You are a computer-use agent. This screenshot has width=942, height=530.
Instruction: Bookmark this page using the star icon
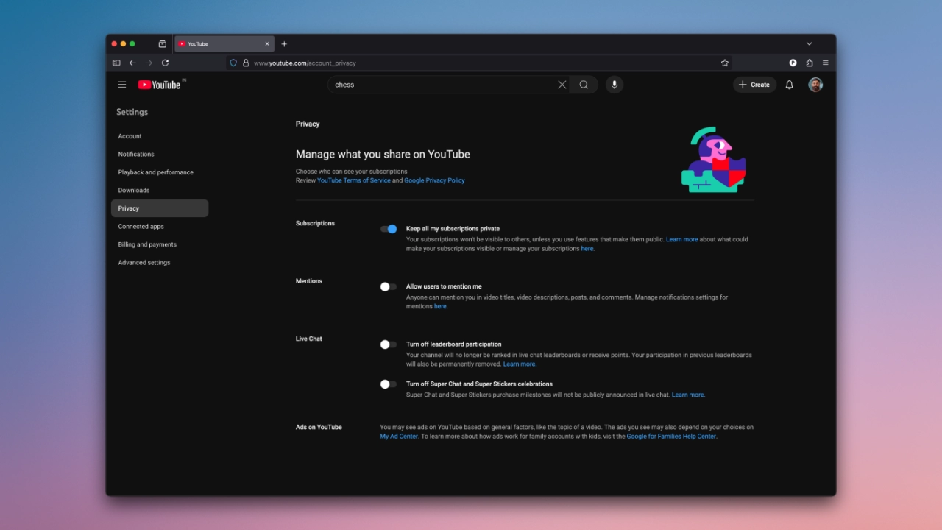click(724, 63)
